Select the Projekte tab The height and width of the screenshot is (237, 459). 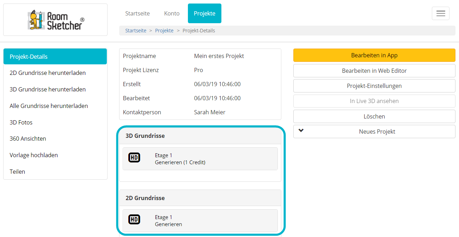[204, 13]
